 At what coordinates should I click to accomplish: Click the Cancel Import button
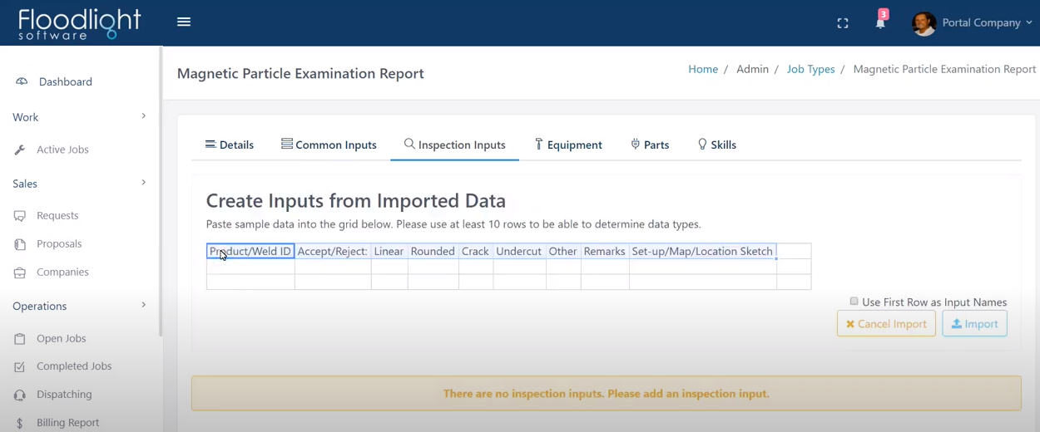886,324
